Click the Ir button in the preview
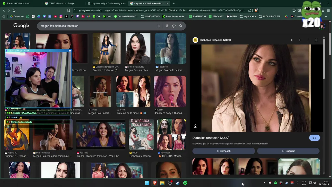The image size is (332, 187). pos(314,138)
